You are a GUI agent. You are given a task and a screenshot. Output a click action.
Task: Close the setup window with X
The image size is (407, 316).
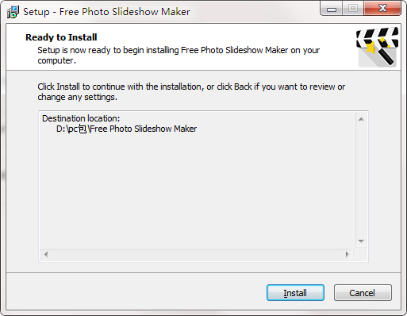coord(382,9)
